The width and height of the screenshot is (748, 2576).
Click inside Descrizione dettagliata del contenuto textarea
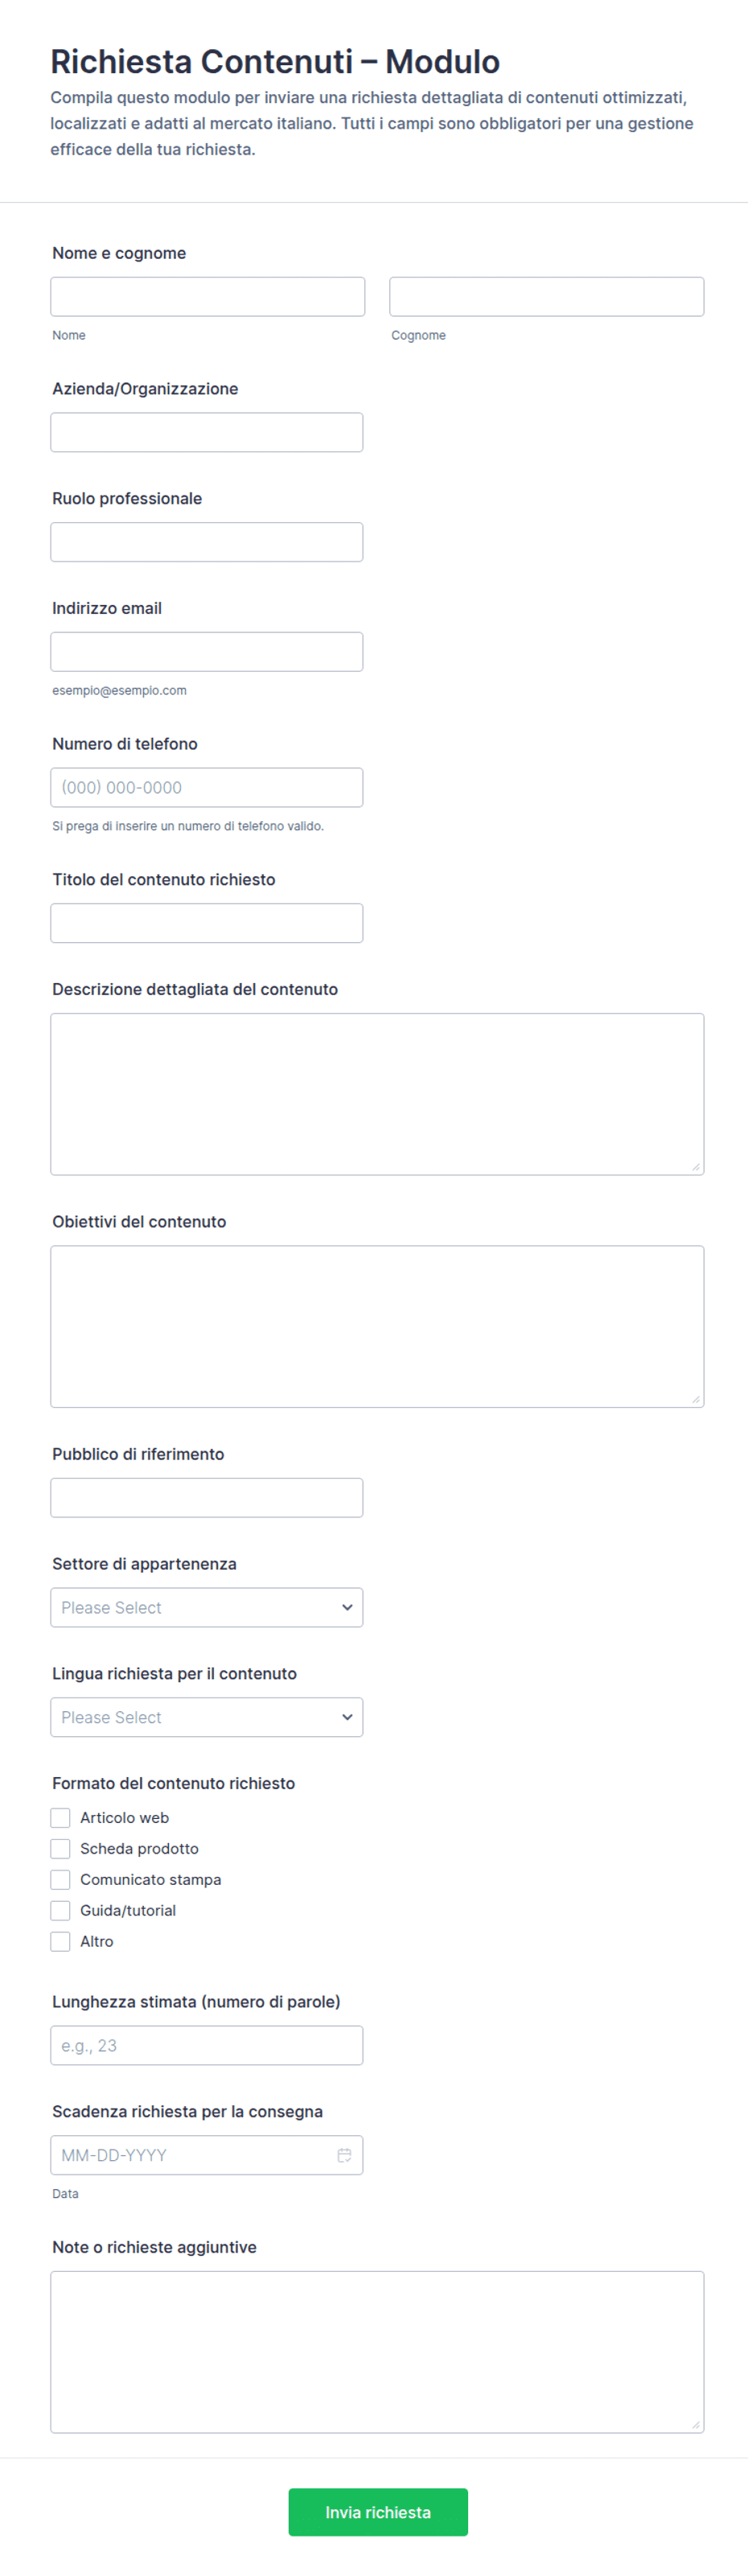377,1094
